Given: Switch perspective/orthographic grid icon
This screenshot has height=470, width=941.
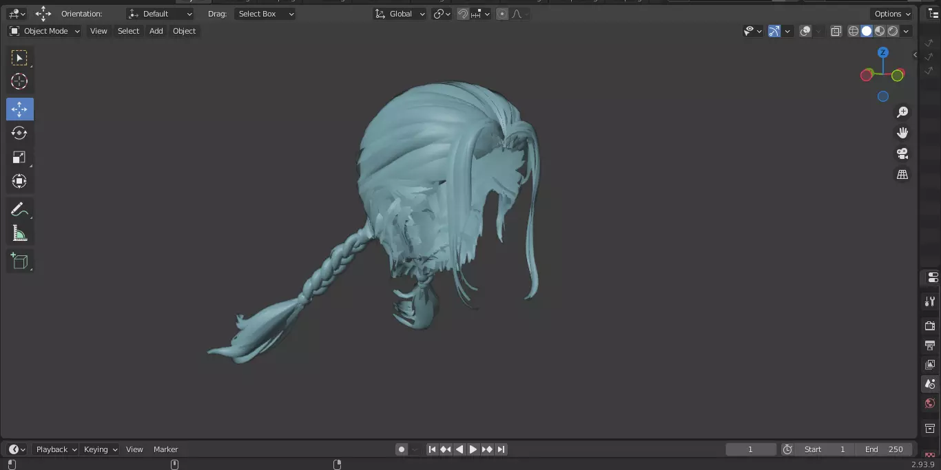Looking at the screenshot, I should pos(902,175).
